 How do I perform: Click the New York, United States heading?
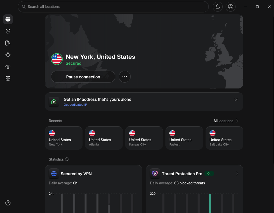click(100, 57)
